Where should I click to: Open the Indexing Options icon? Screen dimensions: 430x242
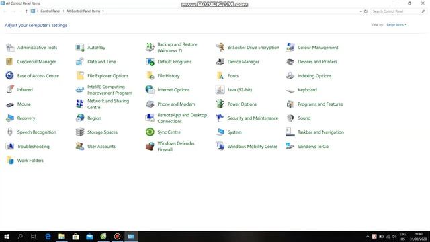click(290, 75)
